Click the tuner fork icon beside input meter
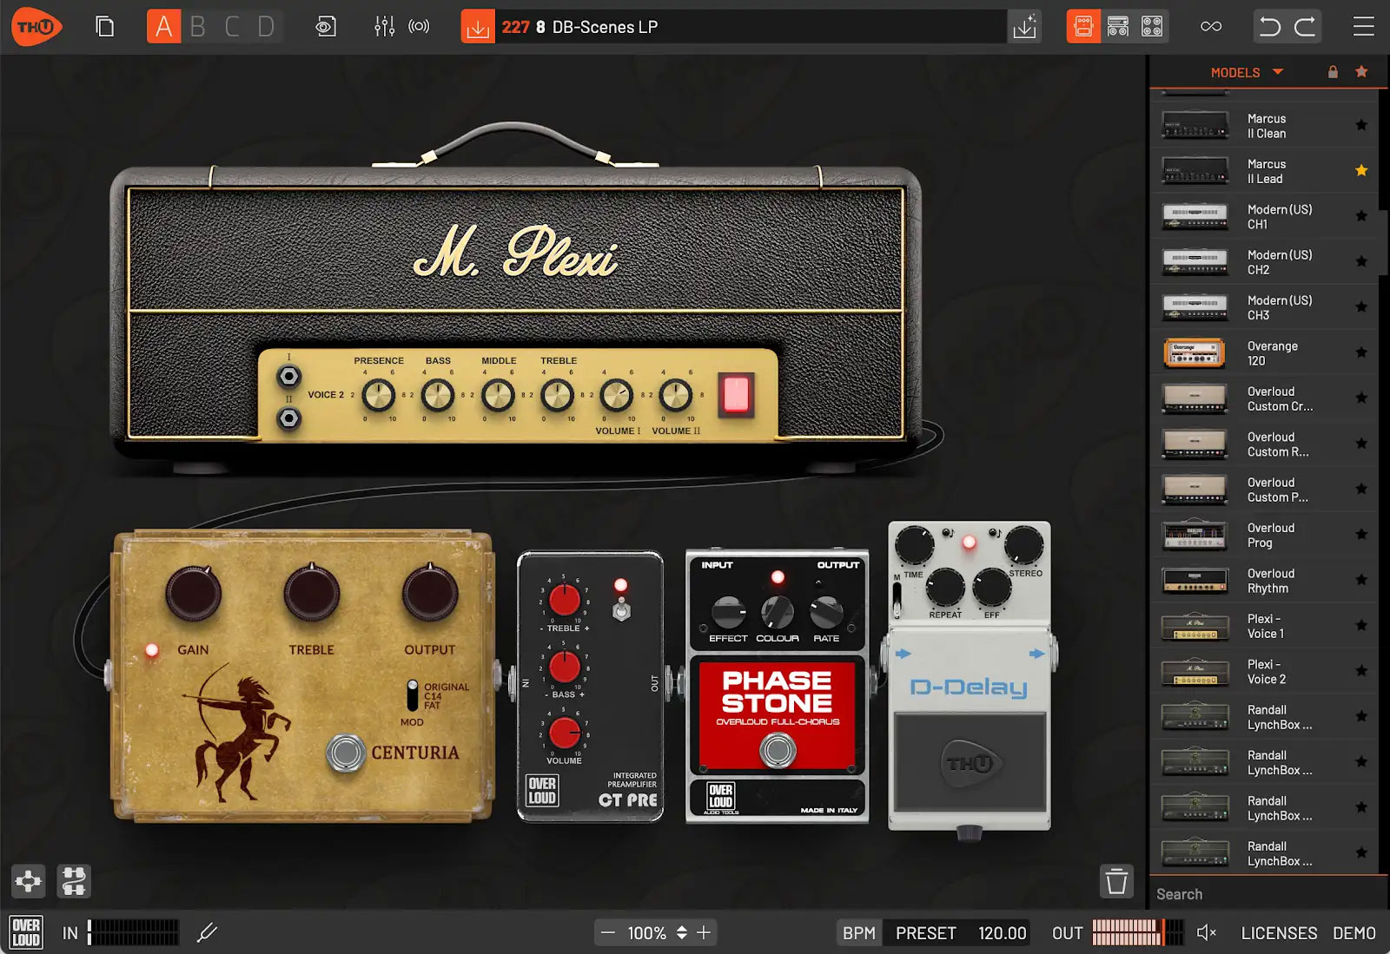This screenshot has width=1390, height=954. 207,933
